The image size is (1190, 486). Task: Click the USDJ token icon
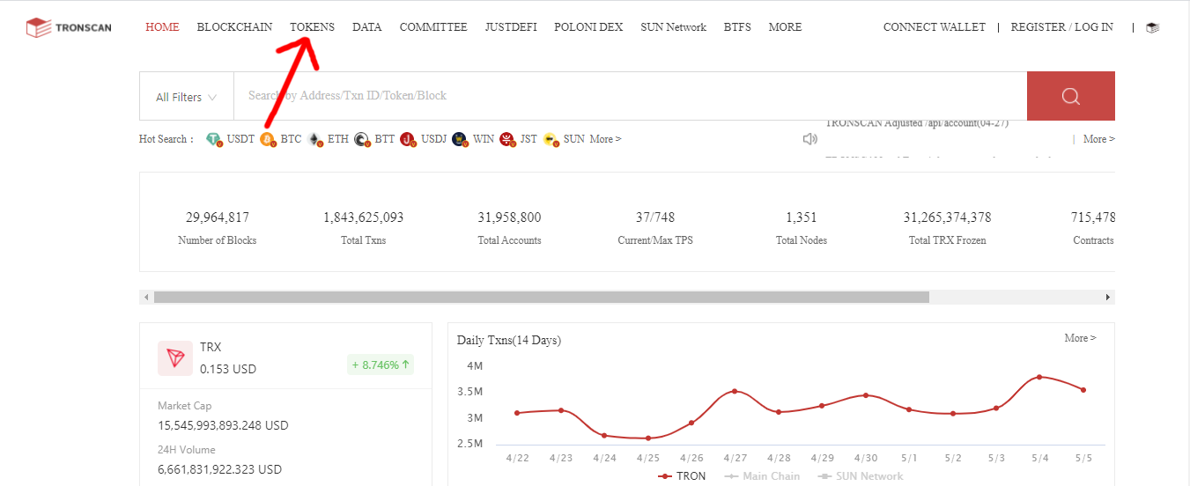[408, 139]
